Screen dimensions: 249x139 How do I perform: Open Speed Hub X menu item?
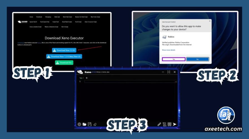(33, 22)
